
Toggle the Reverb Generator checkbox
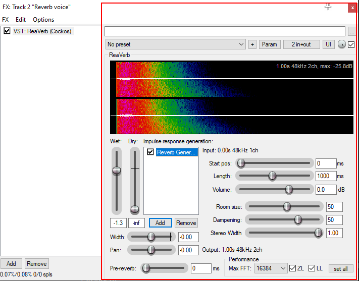150,152
